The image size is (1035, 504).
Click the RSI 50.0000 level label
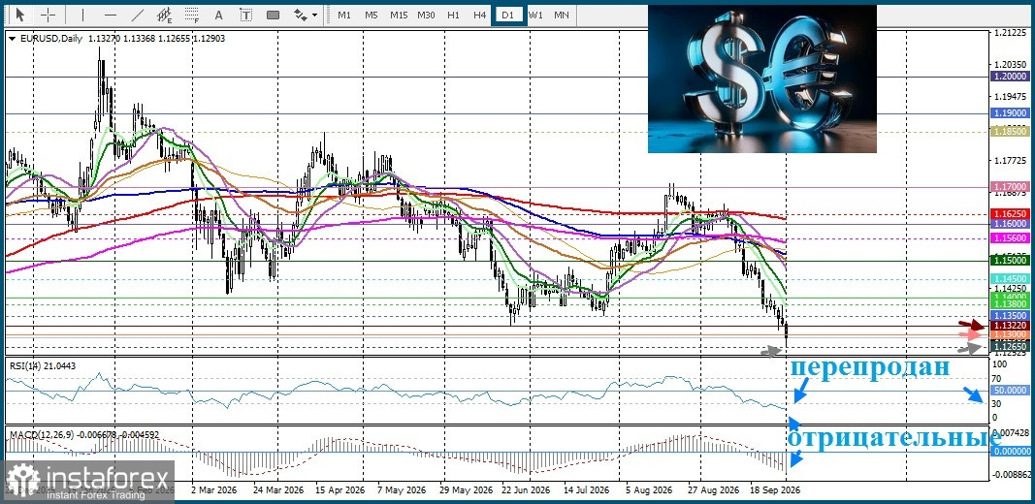click(1011, 391)
